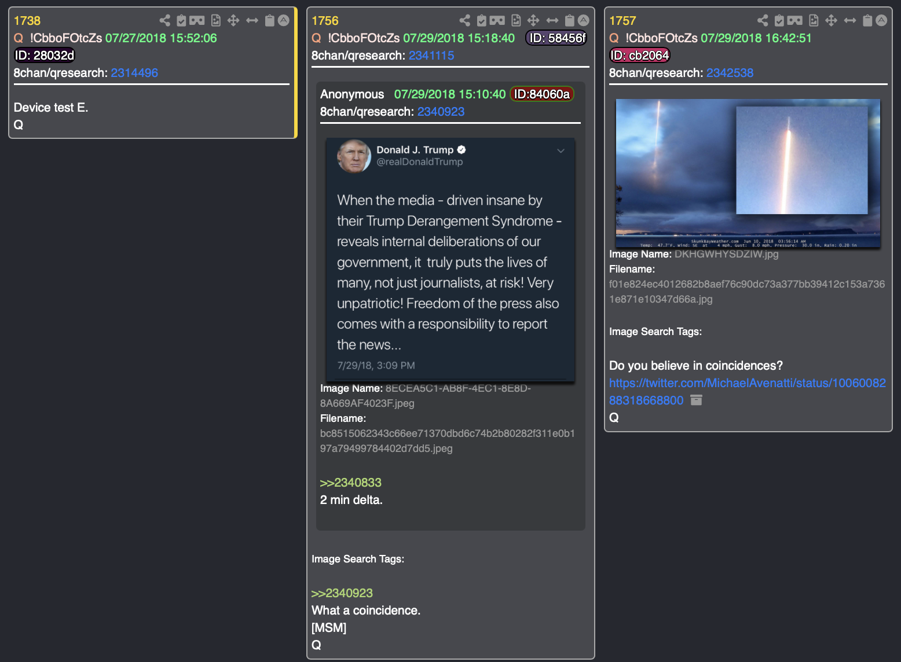This screenshot has height=662, width=901.
Task: Share post 1756 via share icon
Action: point(465,21)
